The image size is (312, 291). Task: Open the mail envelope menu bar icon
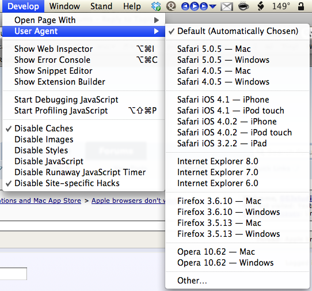[x=227, y=6]
